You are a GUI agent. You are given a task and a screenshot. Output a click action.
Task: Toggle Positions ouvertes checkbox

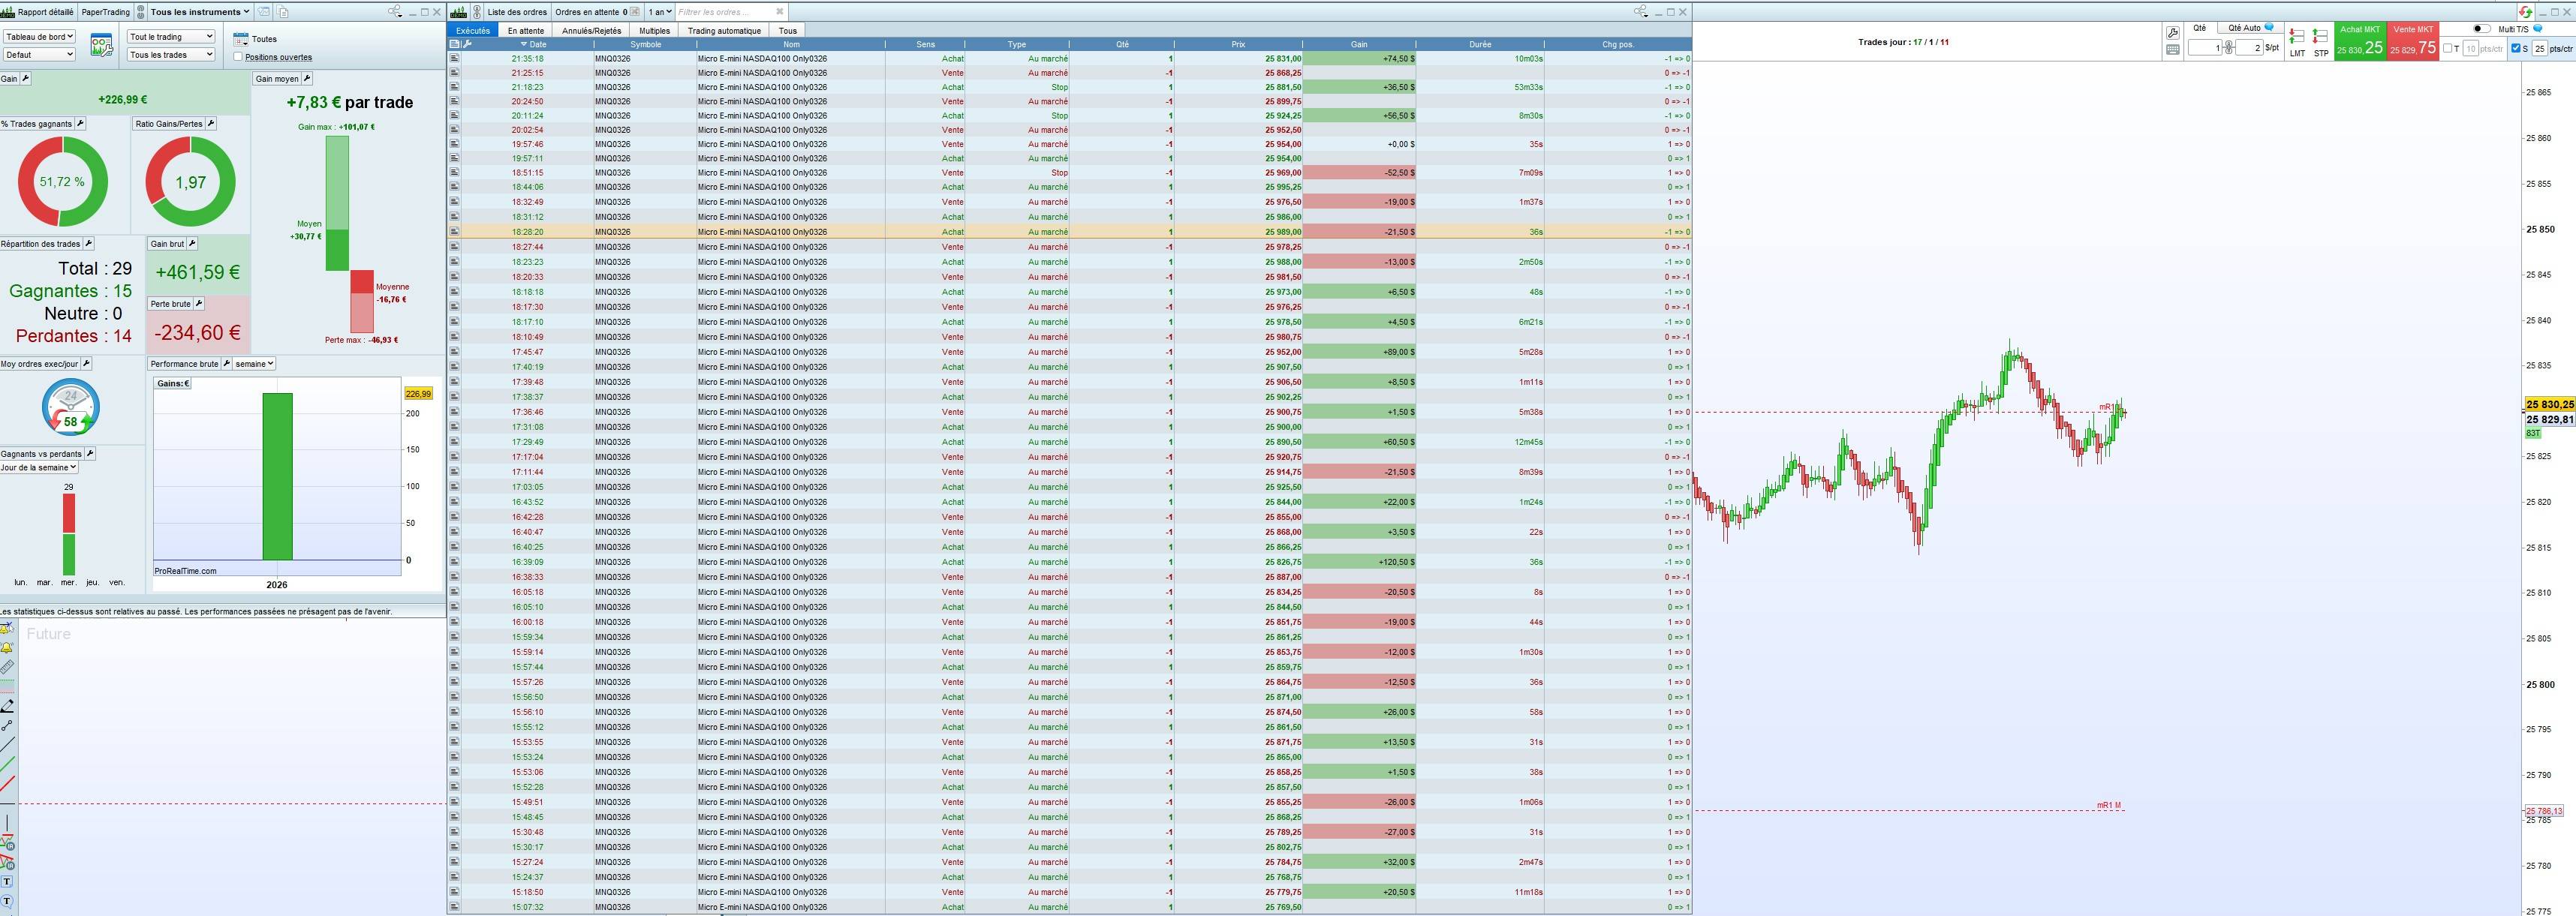(238, 57)
